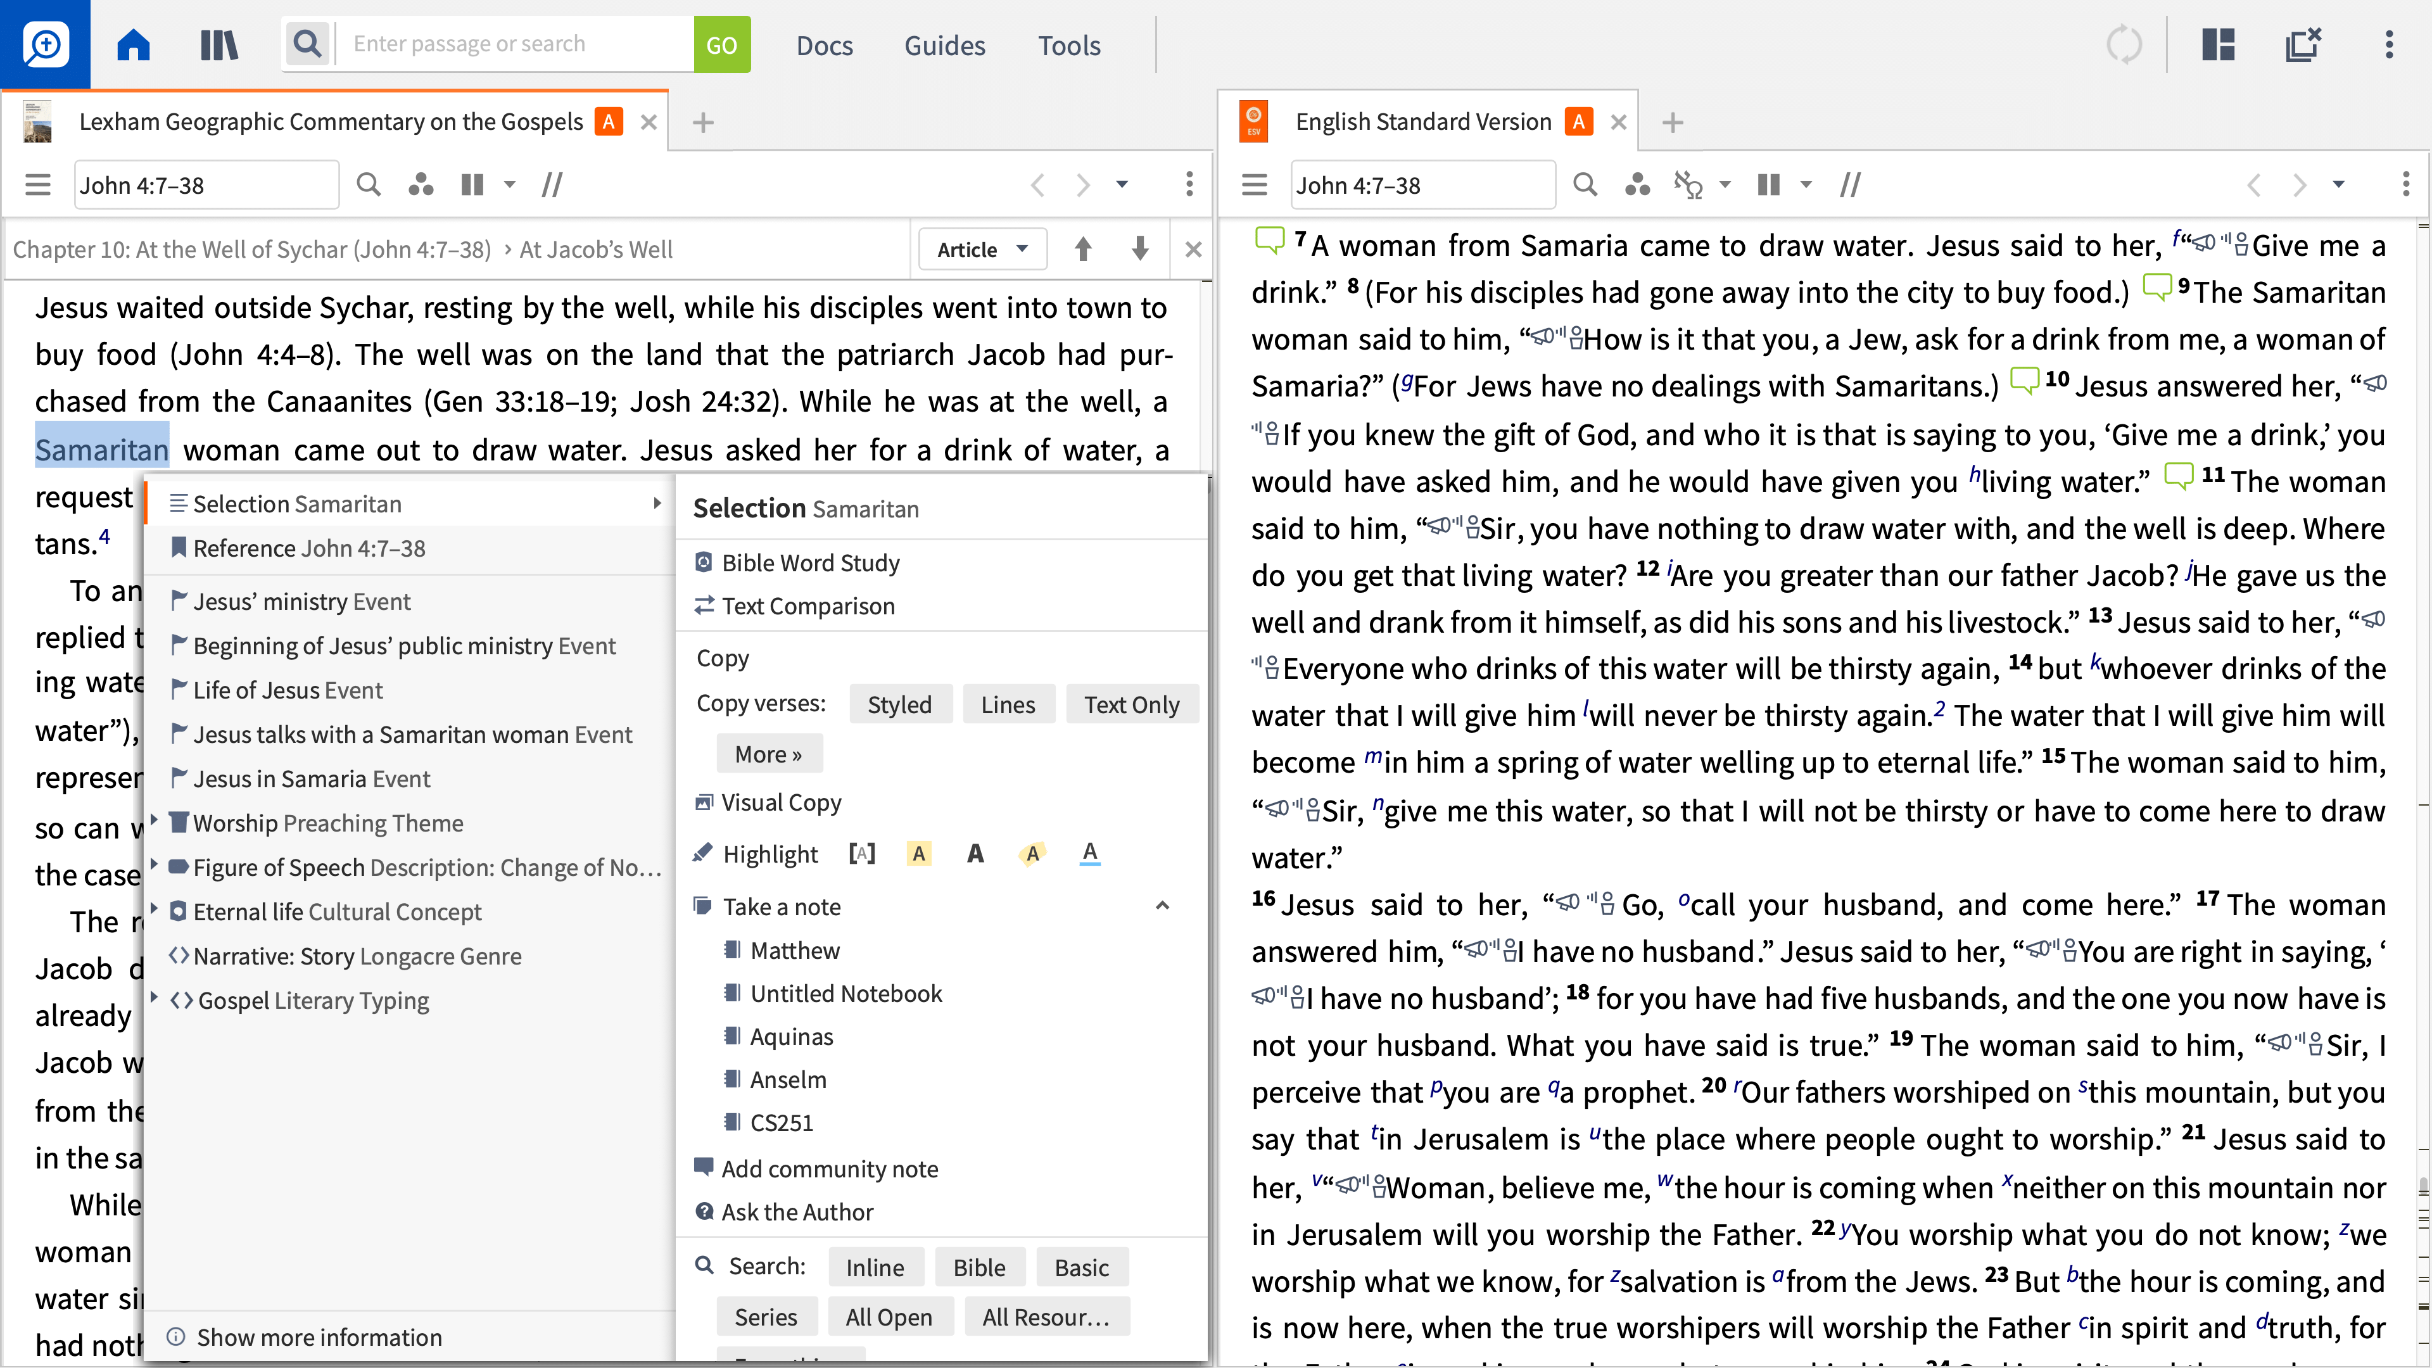2432x1368 pixels.
Task: Go to the Home dashboard icon
Action: click(133, 44)
